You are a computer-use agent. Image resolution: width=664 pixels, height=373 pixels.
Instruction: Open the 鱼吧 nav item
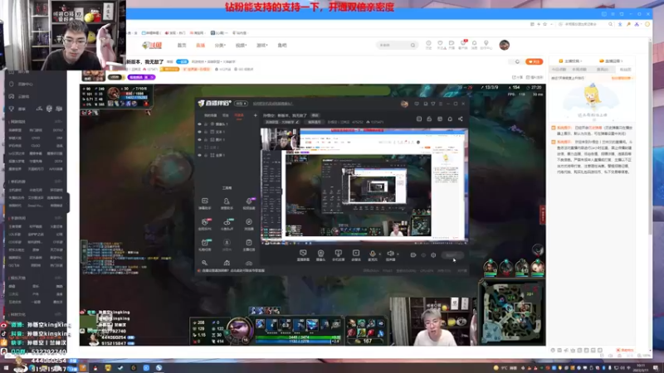282,46
